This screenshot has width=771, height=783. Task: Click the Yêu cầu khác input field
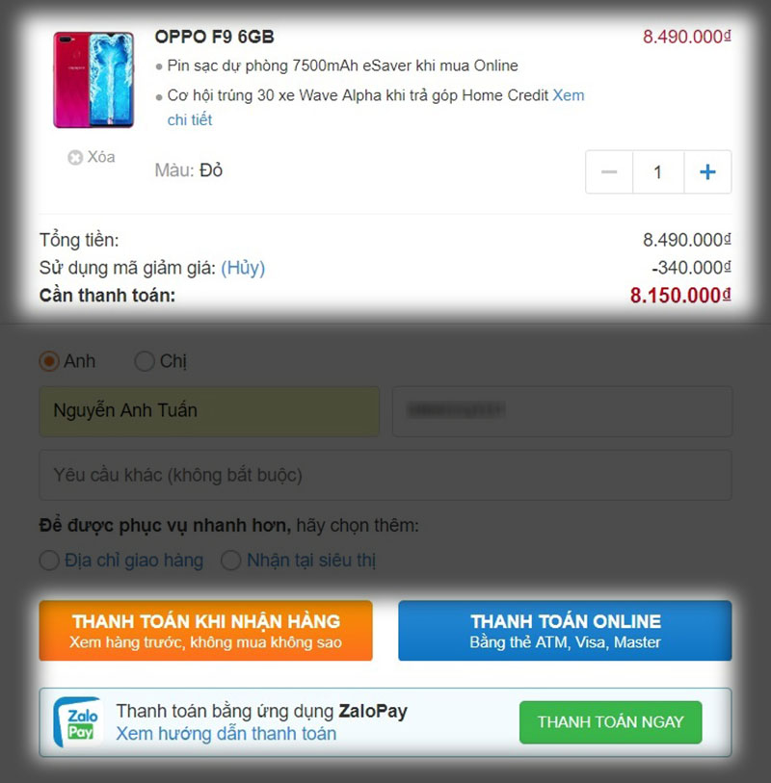tap(385, 475)
